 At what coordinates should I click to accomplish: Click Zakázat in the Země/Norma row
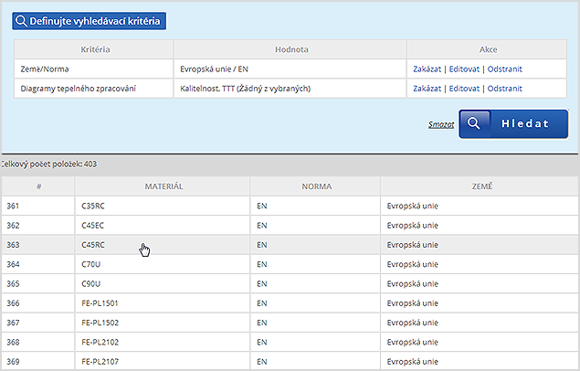[x=427, y=69]
